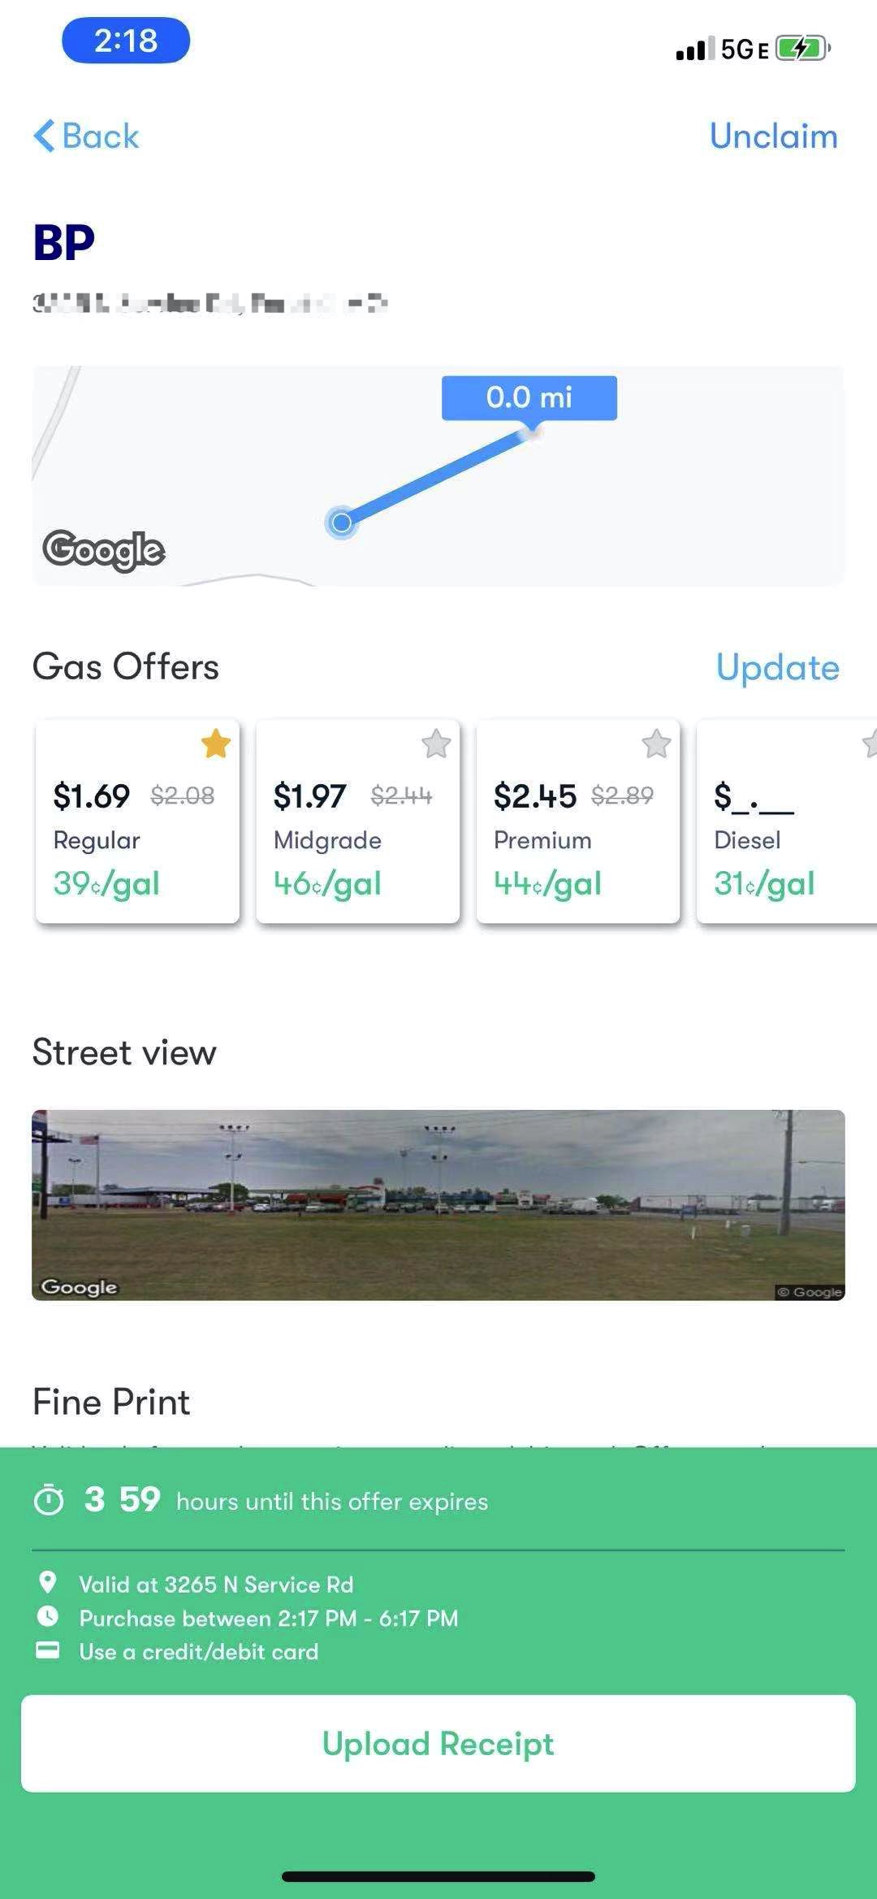
Task: Tap the credit card icon
Action: click(x=48, y=1650)
